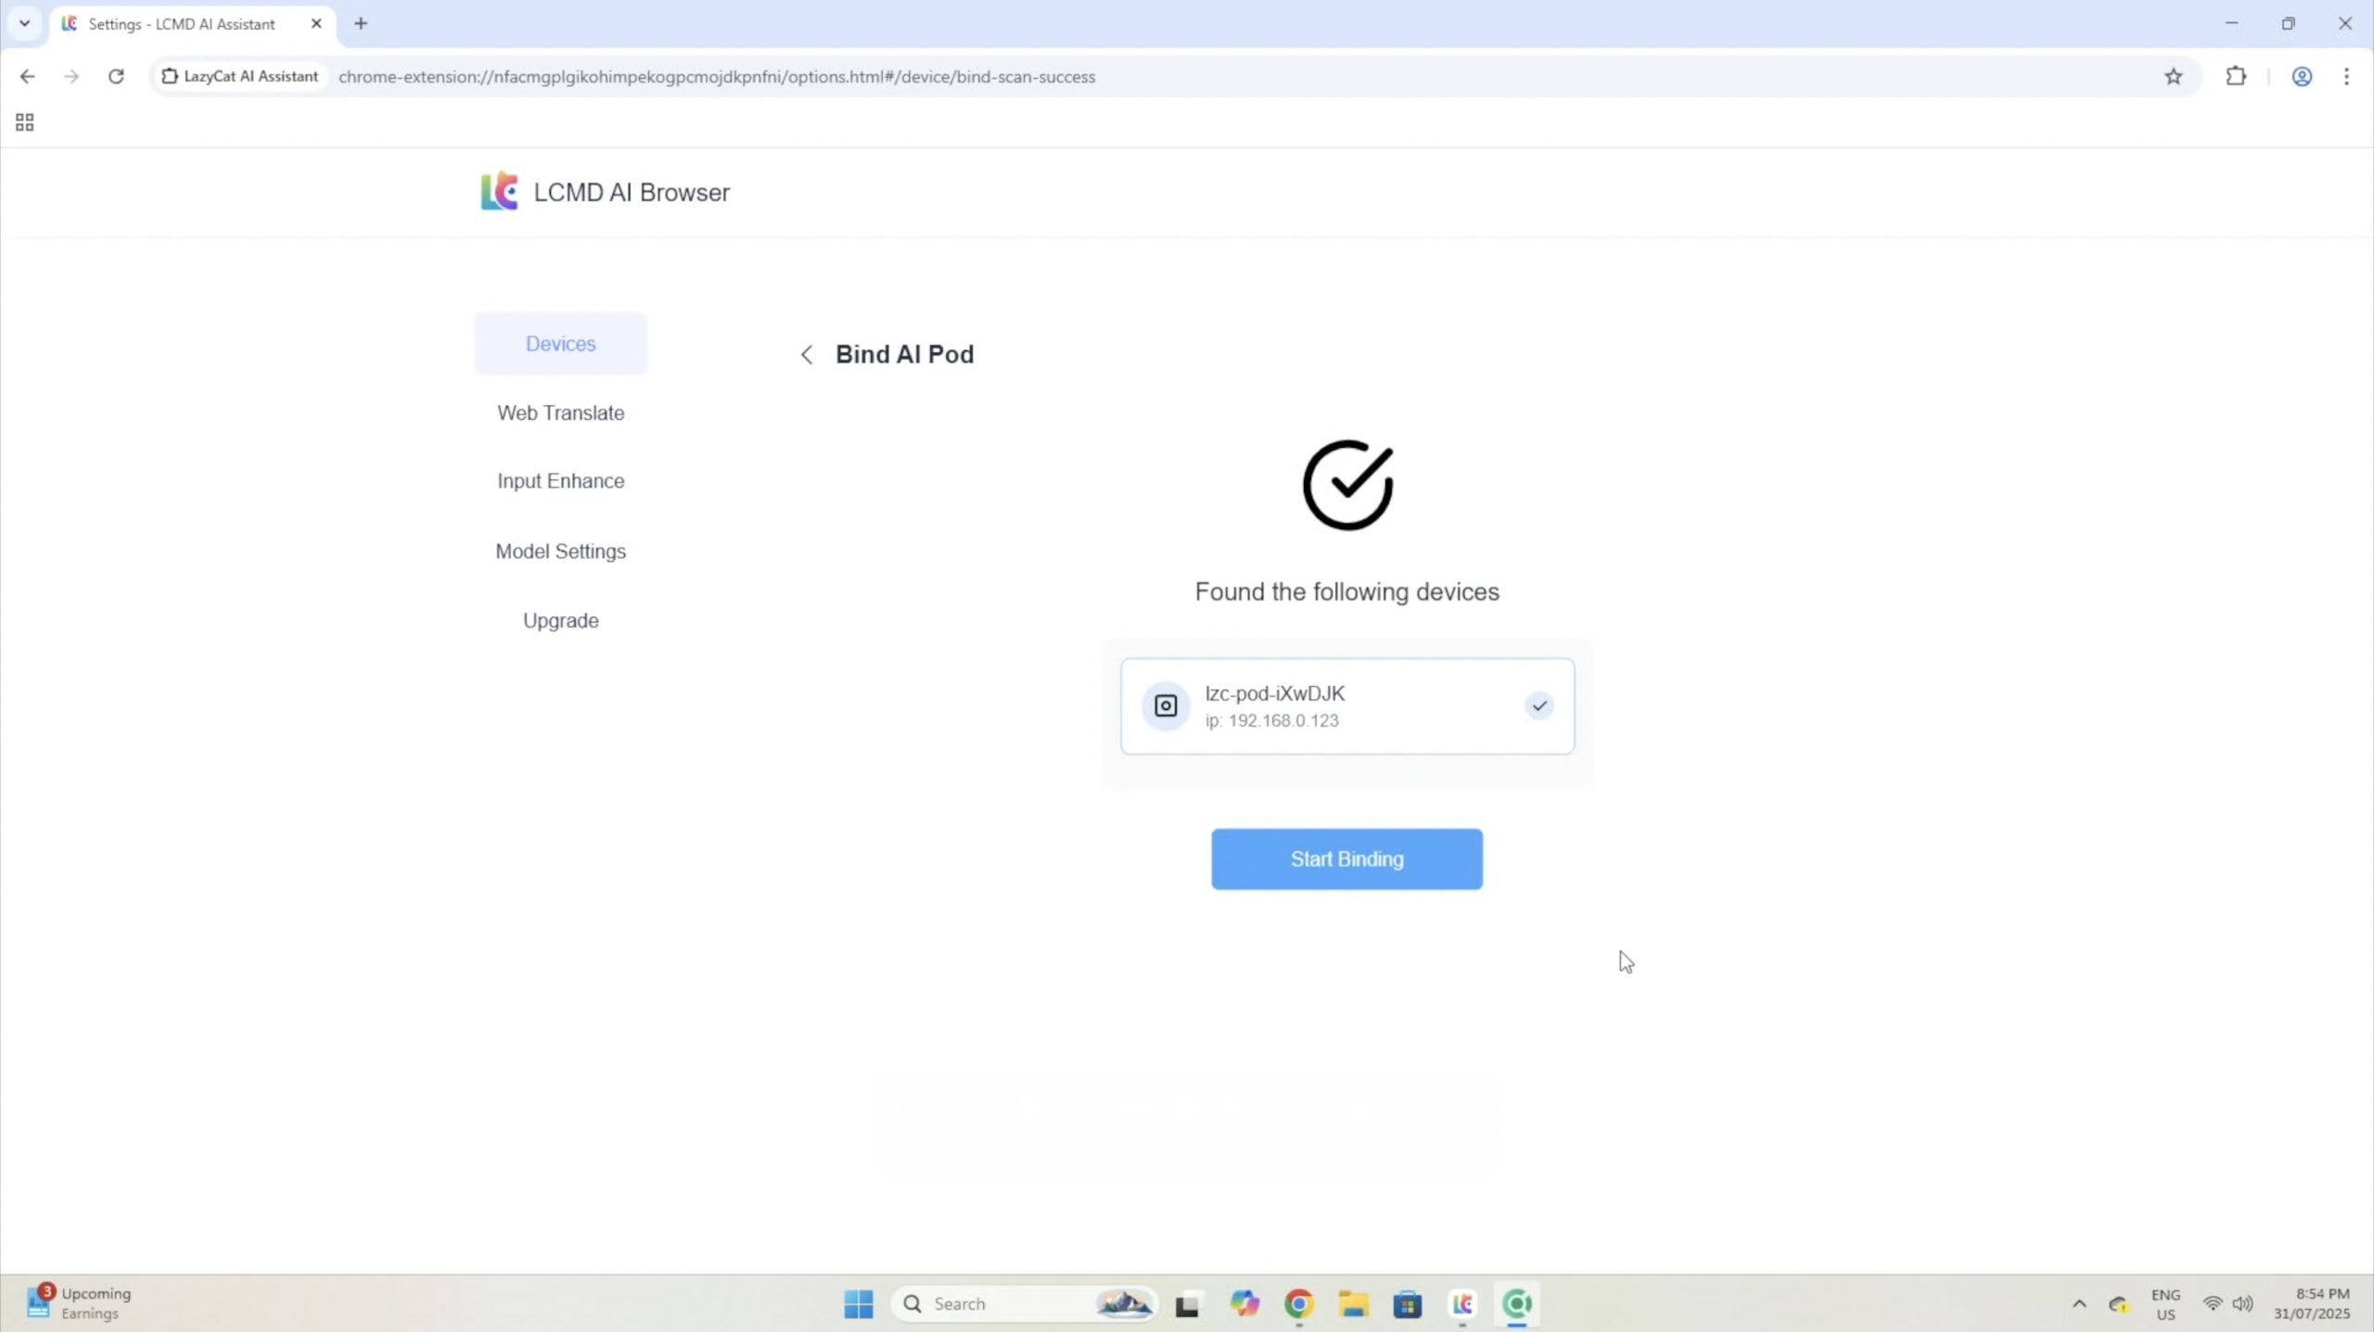2374x1332 pixels.
Task: Click the pod device icon in the list
Action: tap(1166, 706)
